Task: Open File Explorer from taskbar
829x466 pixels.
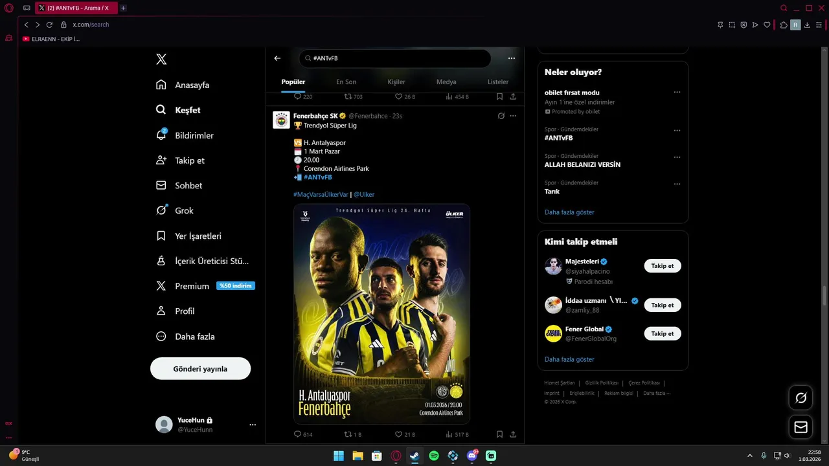Action: 358,456
